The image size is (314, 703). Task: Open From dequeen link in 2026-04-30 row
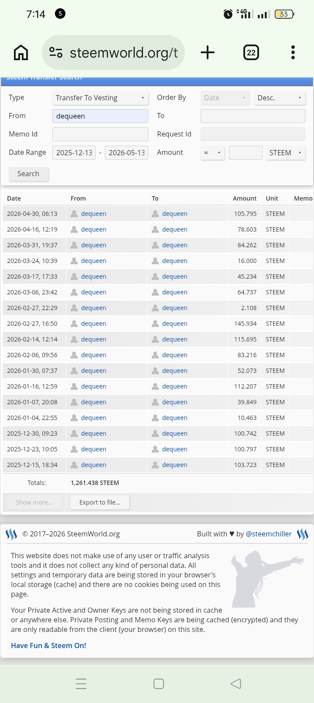(94, 214)
